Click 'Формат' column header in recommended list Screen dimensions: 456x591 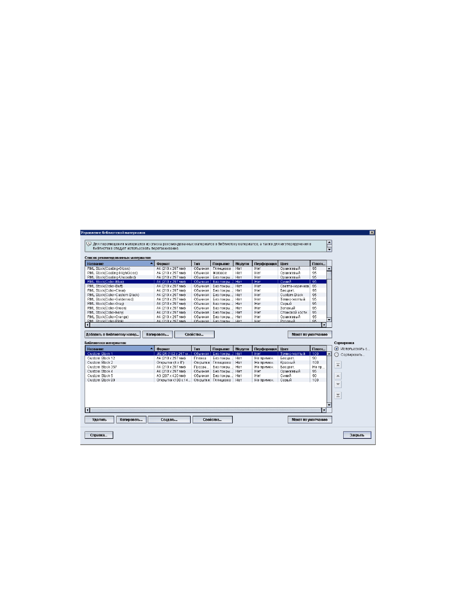pos(173,264)
